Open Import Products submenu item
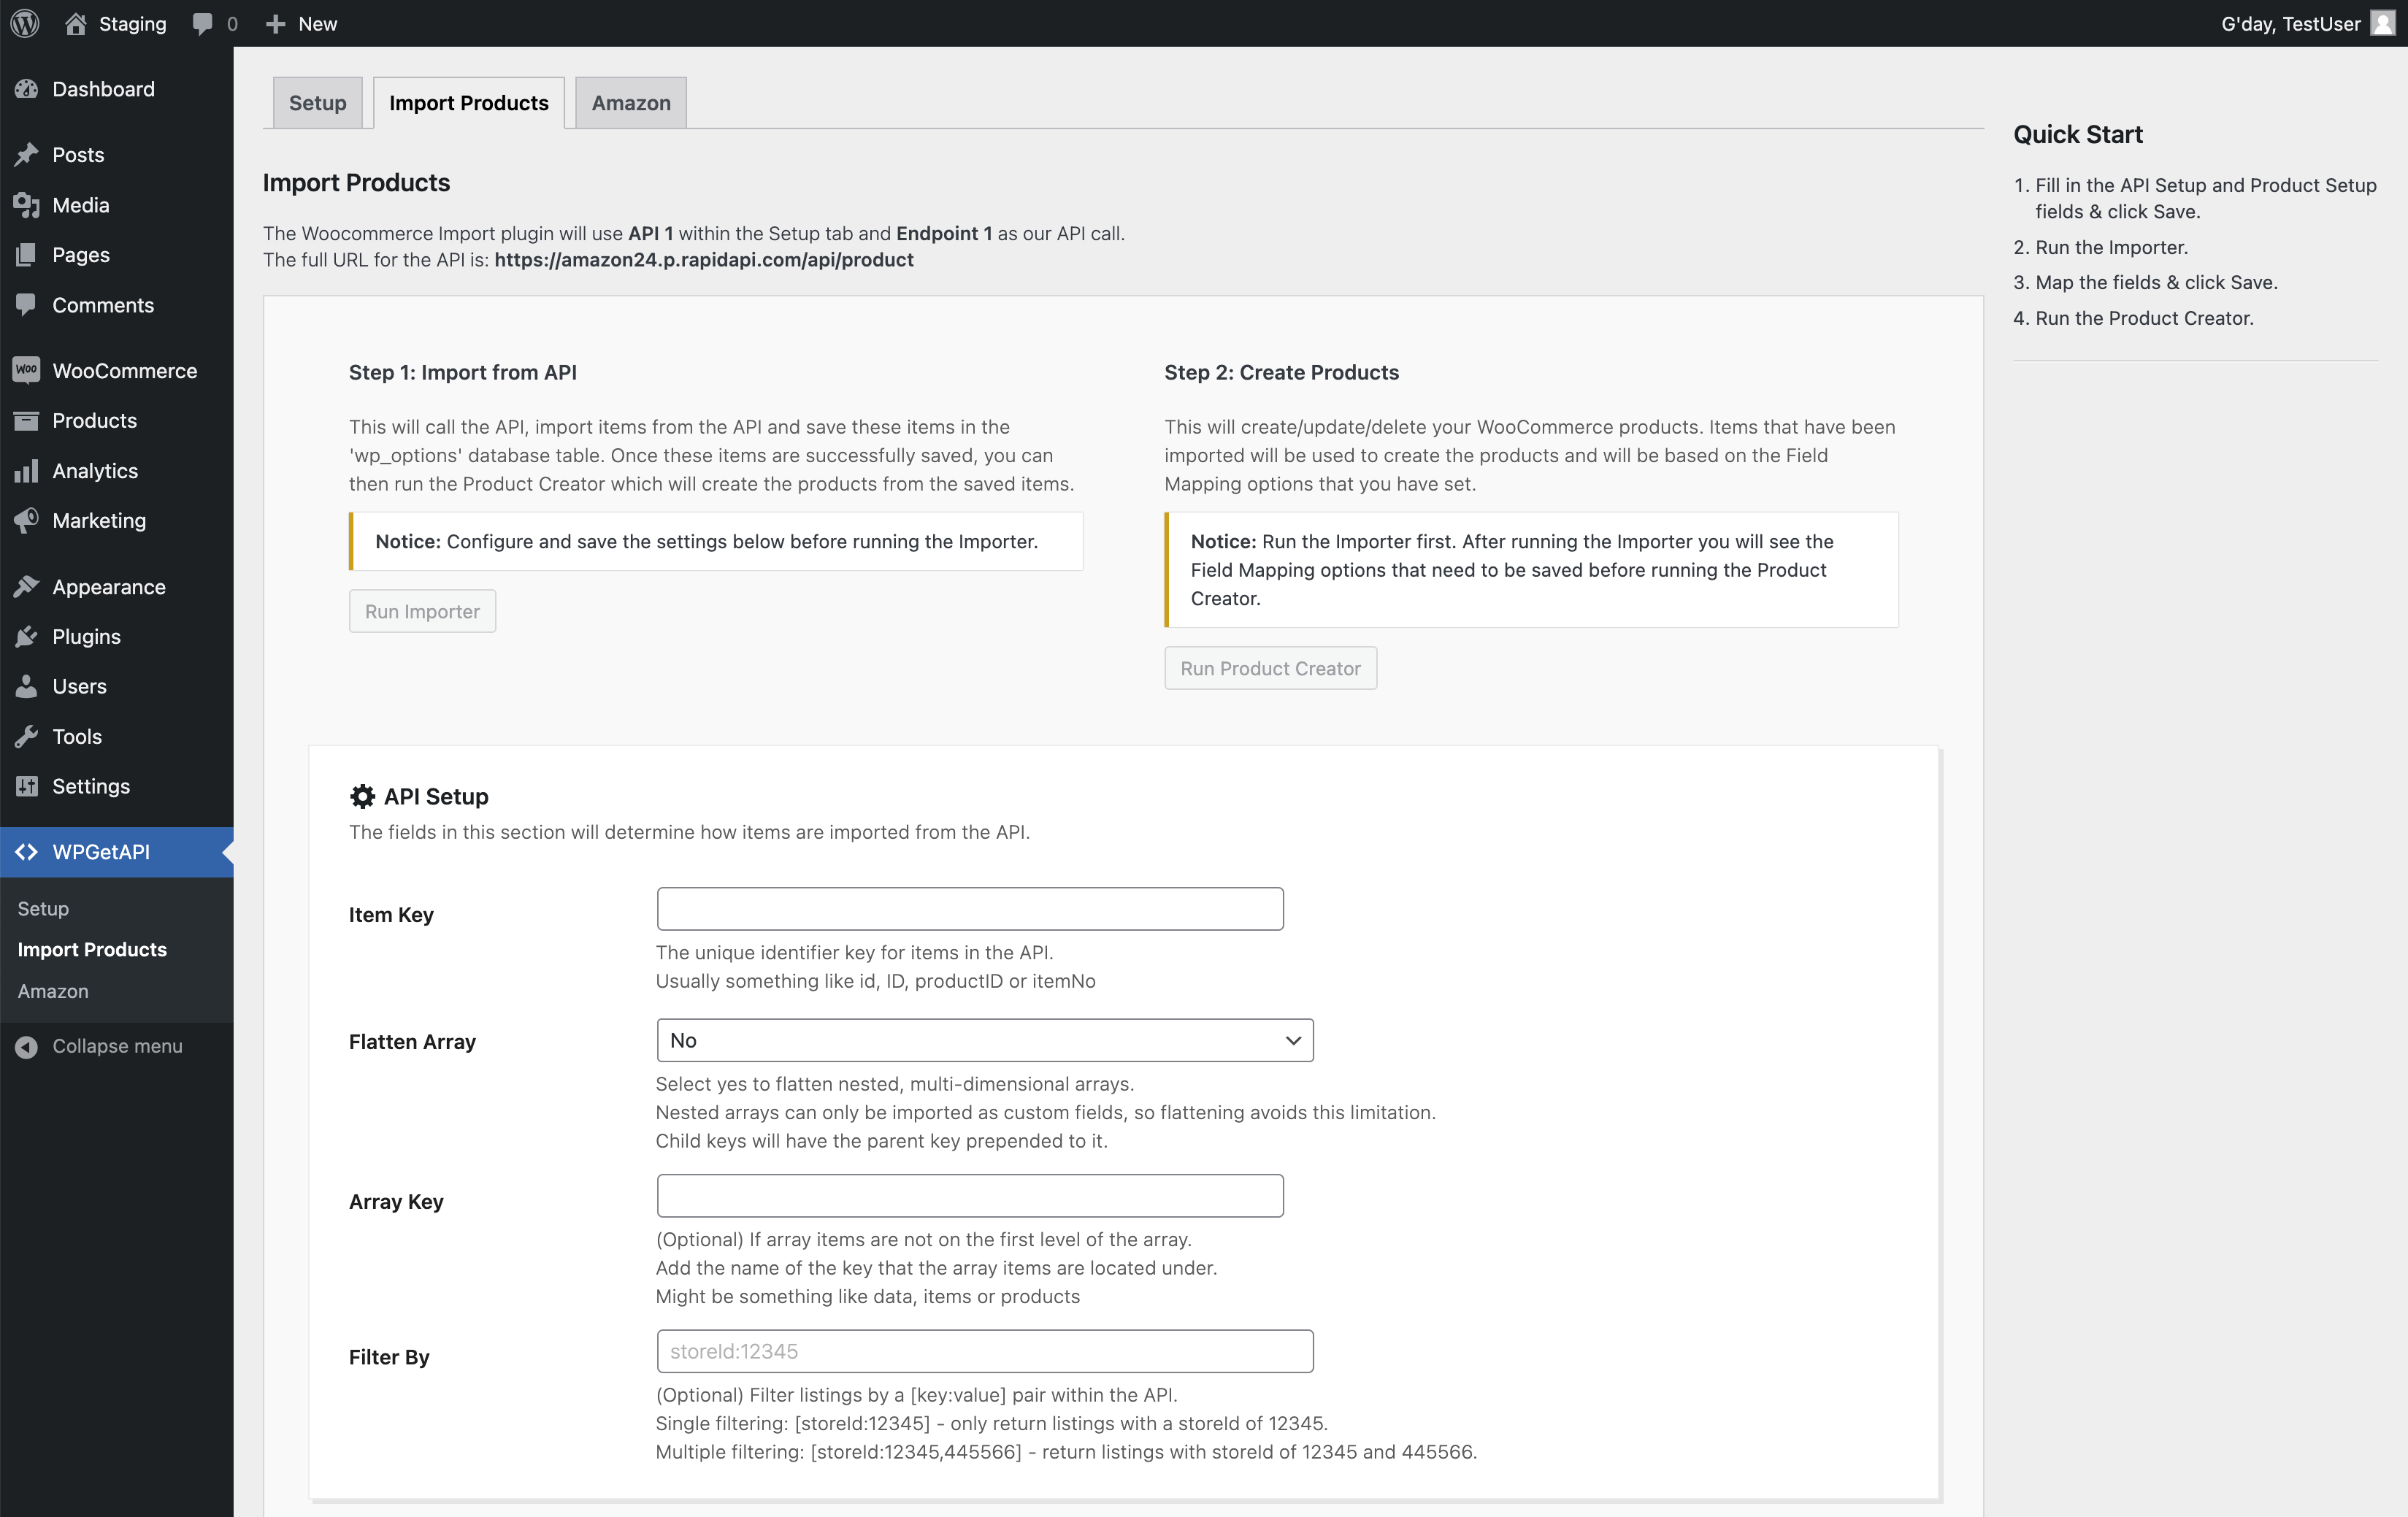This screenshot has width=2408, height=1517. tap(92, 949)
